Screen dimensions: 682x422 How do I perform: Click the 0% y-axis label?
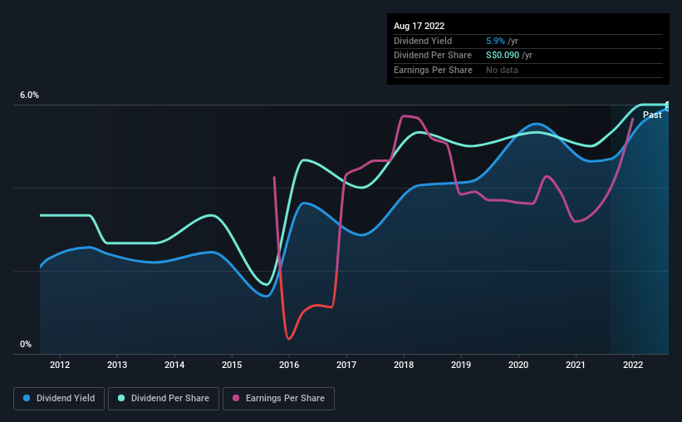(26, 344)
